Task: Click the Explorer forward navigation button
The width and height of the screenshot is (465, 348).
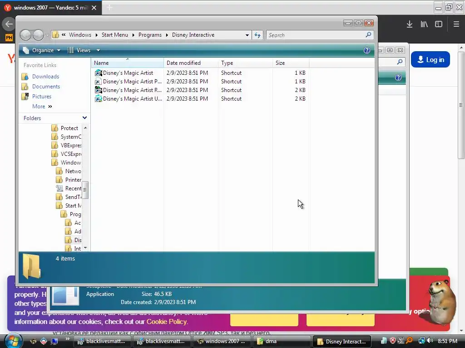Action: (38, 35)
